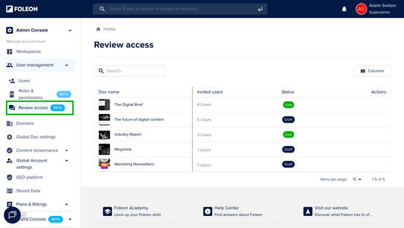Screen dimensions: 404x228
Task: Click the Workspaces icon
Action: tap(10, 51)
